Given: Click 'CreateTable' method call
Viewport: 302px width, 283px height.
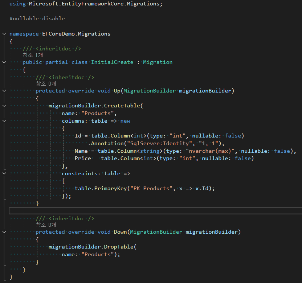Looking at the screenshot, I should point(122,106).
